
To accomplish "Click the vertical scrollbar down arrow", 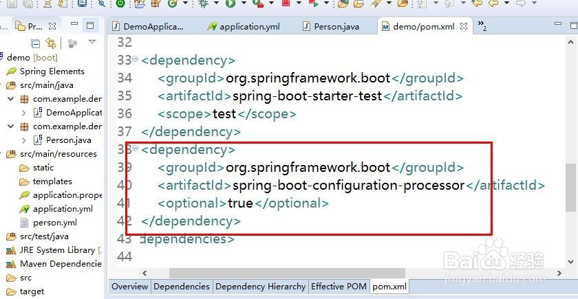I will 570,261.
